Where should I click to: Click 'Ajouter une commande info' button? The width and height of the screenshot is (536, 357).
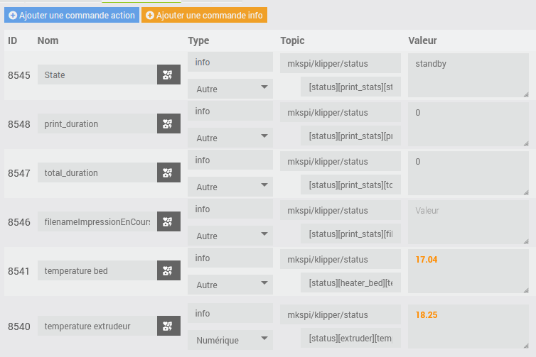[x=204, y=15]
